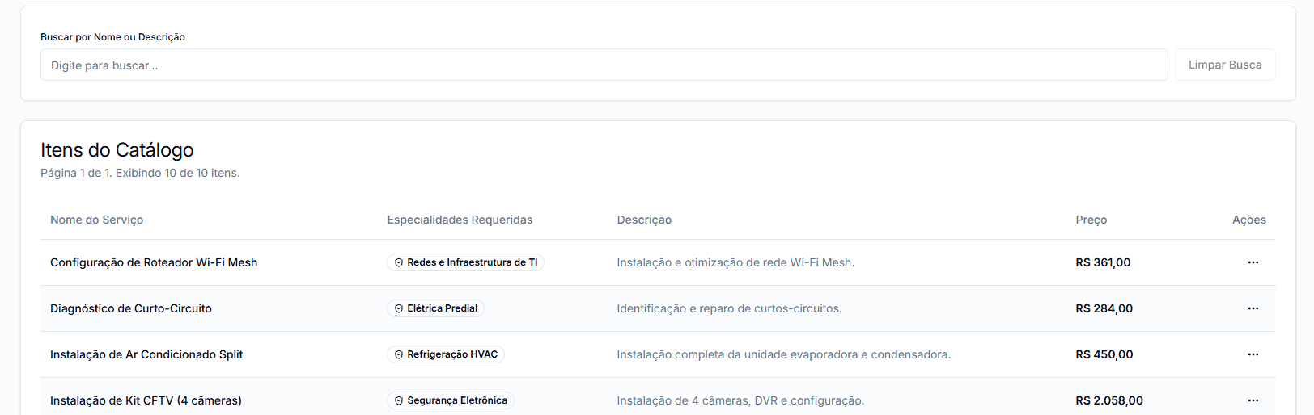
Task: Click the Descrição column header
Action: tap(644, 220)
